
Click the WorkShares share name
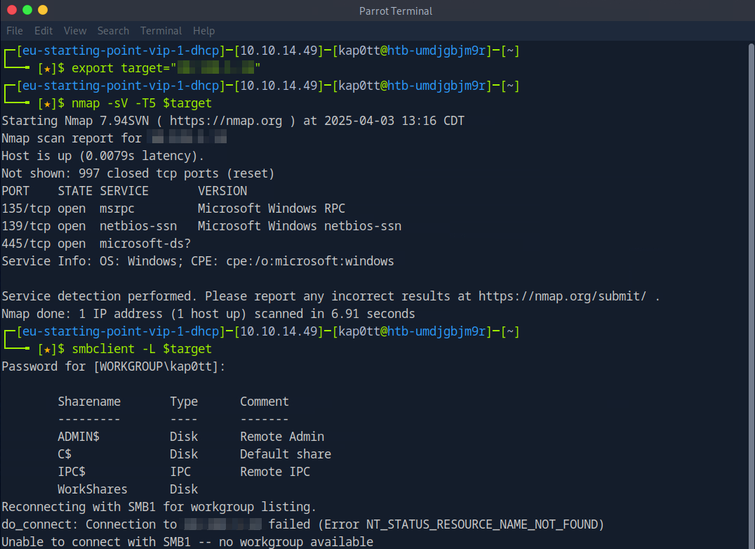93,489
